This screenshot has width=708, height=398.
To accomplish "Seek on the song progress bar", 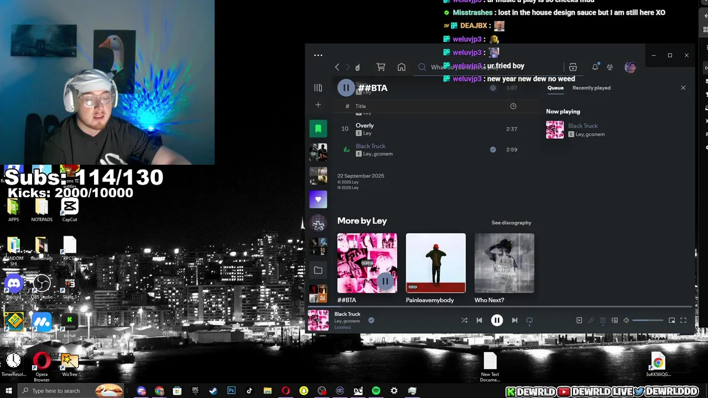I will 501,306.
